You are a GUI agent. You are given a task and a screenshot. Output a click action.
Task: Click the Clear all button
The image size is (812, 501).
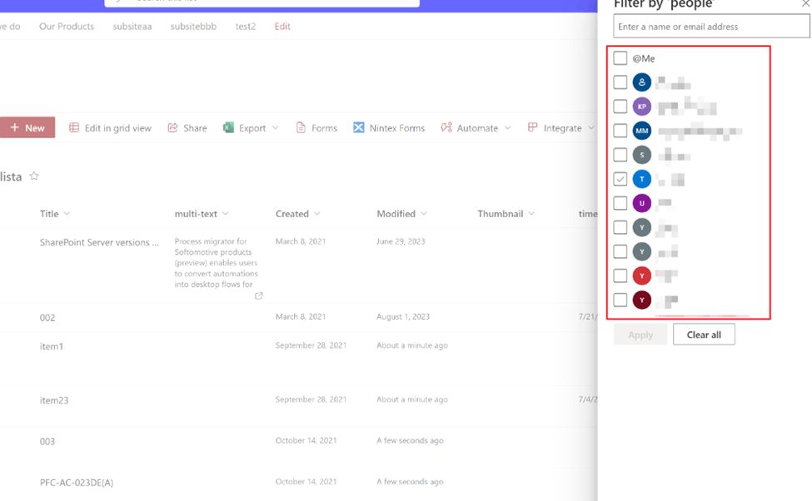tap(704, 335)
